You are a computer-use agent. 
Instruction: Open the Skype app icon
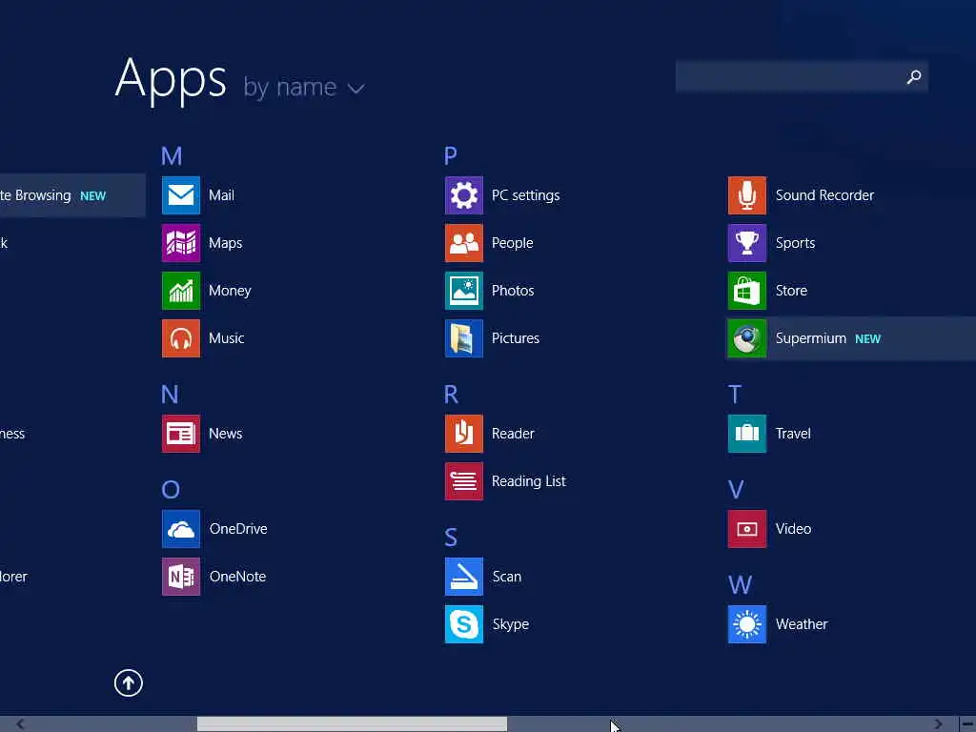coord(464,624)
